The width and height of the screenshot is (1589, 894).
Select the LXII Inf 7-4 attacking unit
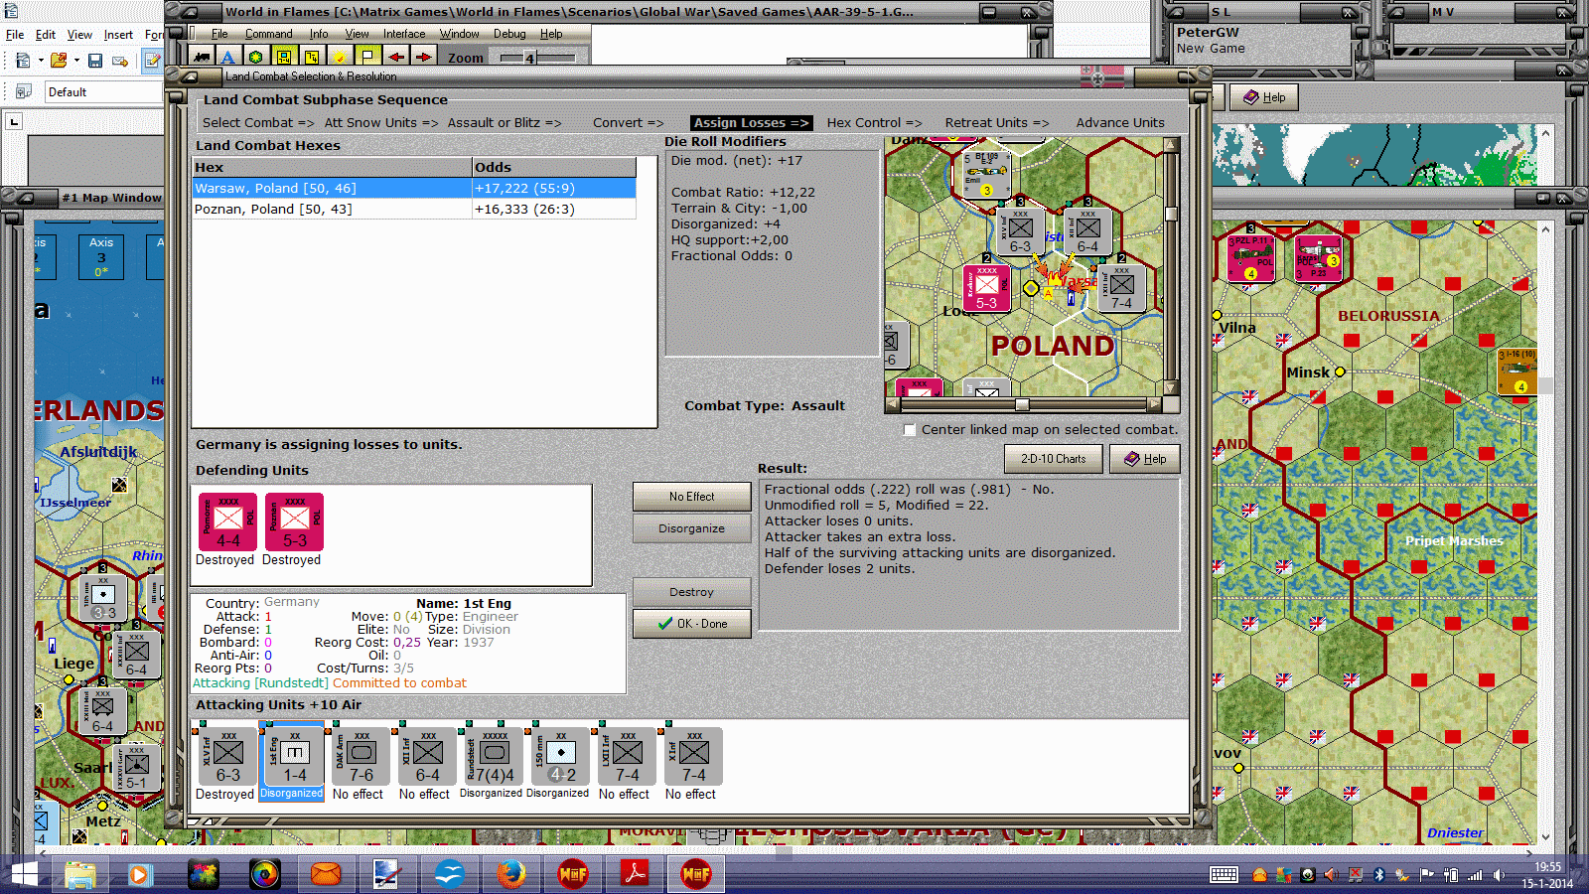(x=627, y=757)
